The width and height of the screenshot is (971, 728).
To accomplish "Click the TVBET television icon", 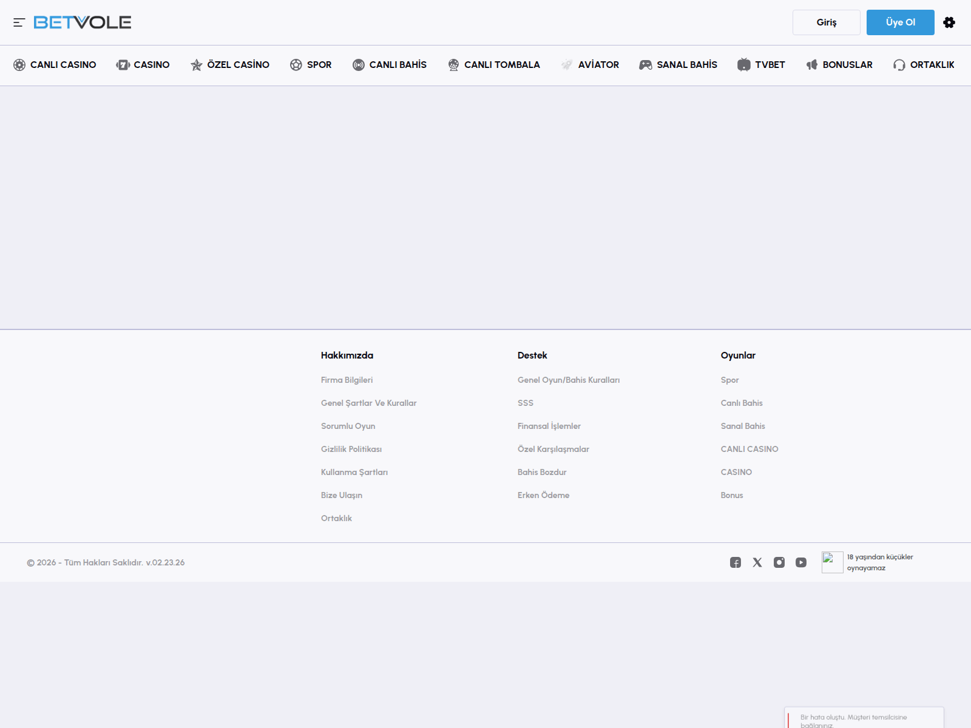I will pyautogui.click(x=743, y=64).
